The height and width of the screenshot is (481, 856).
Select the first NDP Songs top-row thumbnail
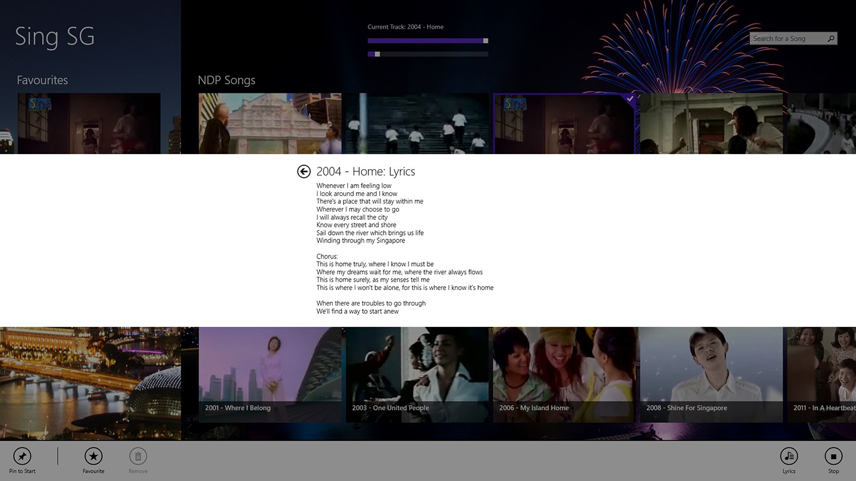[270, 123]
